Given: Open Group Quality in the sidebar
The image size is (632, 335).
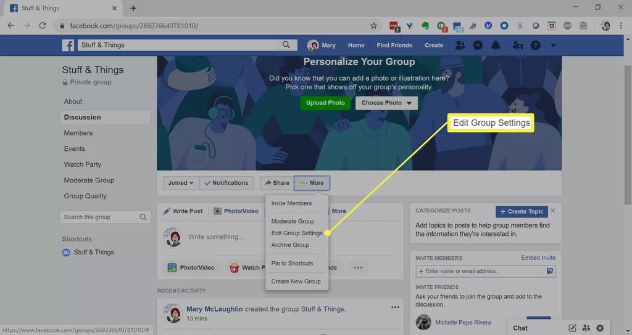Looking at the screenshot, I should point(85,196).
